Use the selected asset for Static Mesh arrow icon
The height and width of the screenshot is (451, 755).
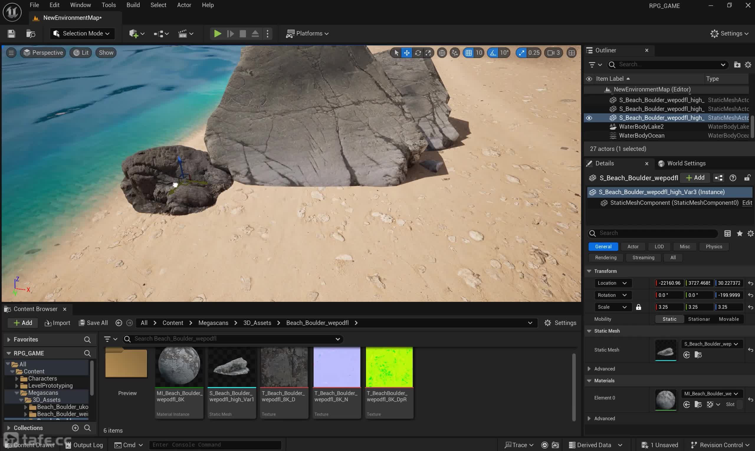(x=687, y=355)
